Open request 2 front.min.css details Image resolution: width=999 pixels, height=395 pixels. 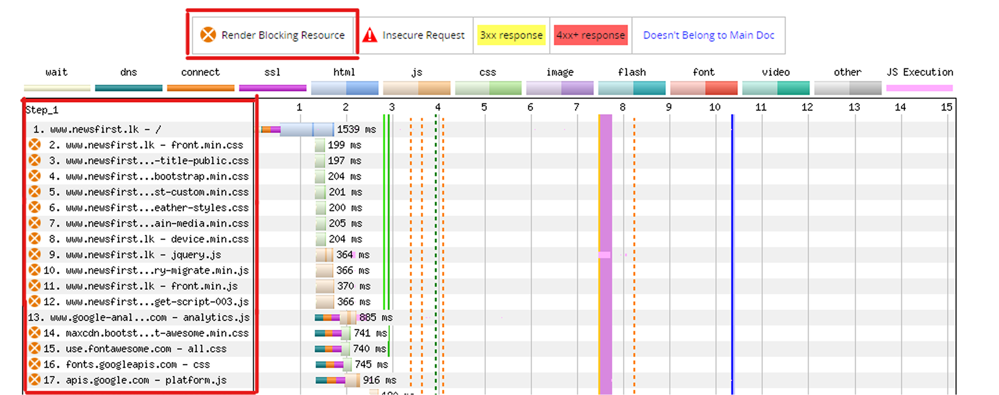click(146, 145)
